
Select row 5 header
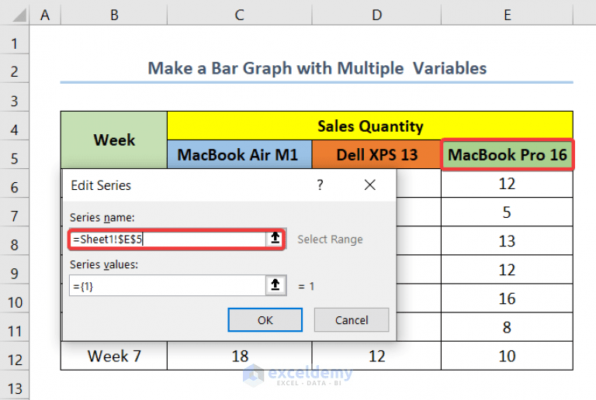tap(15, 155)
